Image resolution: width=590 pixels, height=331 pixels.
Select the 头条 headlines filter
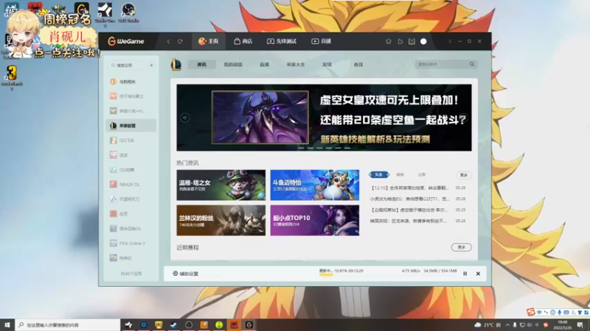tap(379, 174)
